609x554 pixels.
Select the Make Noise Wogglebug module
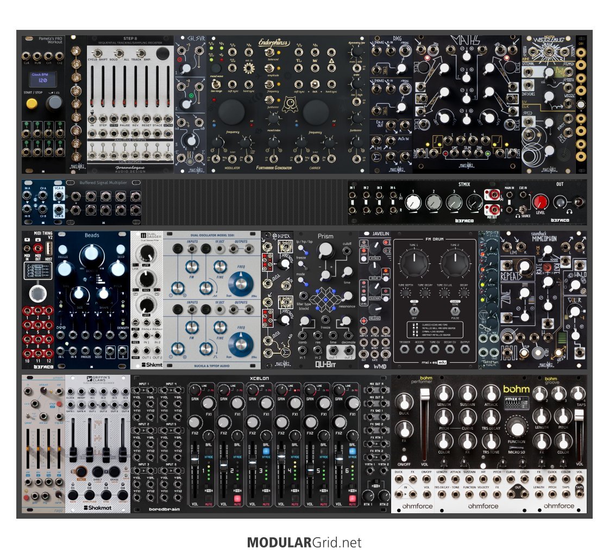548,104
